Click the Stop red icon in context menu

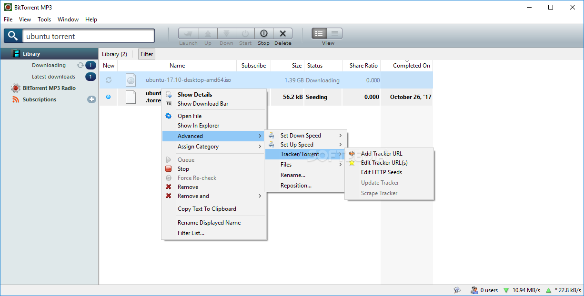(168, 169)
